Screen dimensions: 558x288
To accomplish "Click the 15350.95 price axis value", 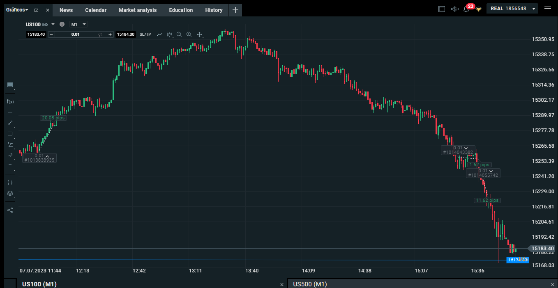I will 543,39.
